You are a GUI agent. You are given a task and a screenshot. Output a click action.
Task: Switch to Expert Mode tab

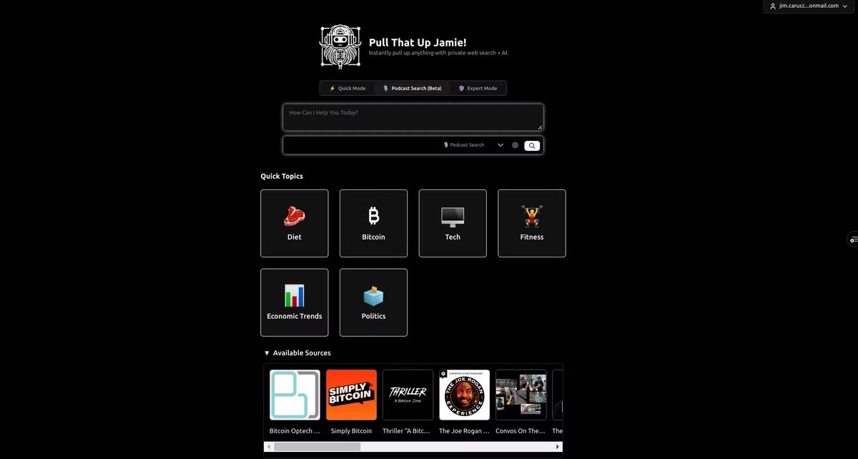pos(478,89)
